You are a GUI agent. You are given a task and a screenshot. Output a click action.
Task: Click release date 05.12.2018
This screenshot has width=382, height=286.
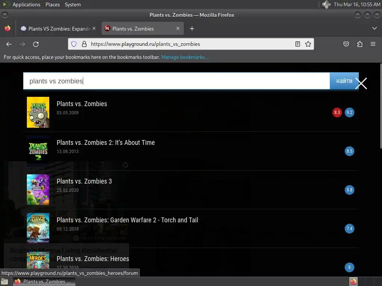point(68,229)
